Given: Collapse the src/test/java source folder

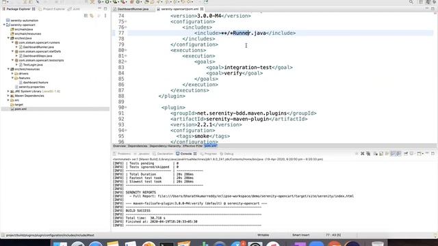Looking at the screenshot, I should [8, 38].
